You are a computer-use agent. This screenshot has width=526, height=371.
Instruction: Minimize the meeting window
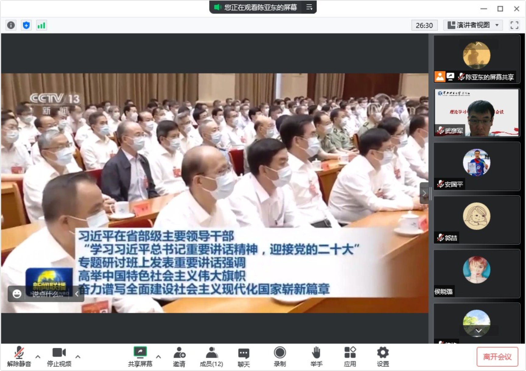click(x=484, y=9)
